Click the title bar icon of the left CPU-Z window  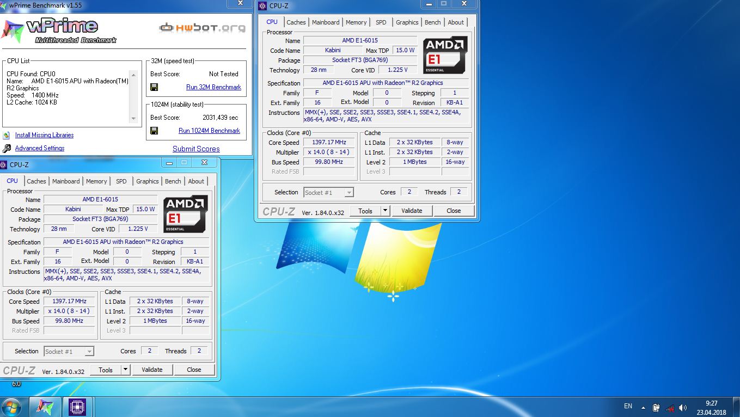[4, 164]
